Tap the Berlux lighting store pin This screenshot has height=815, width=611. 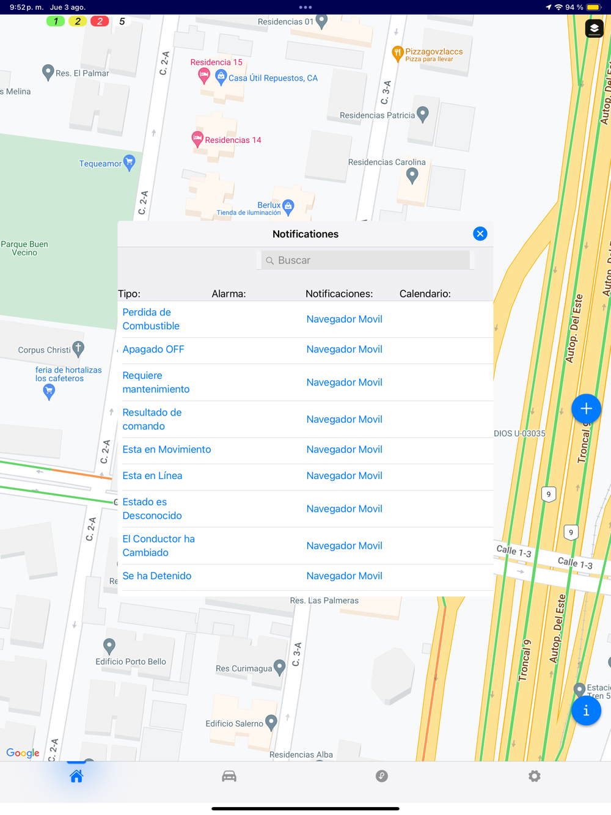click(288, 206)
